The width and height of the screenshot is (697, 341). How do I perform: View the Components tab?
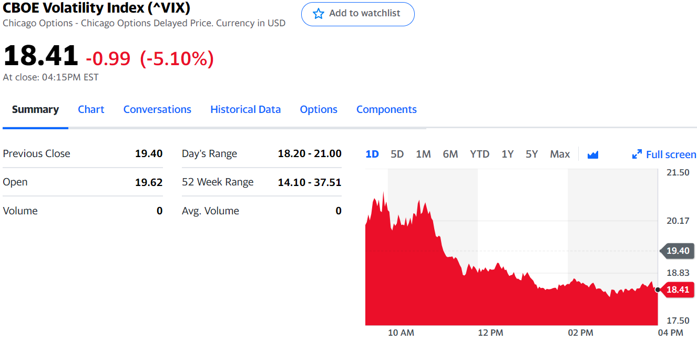[x=386, y=109]
